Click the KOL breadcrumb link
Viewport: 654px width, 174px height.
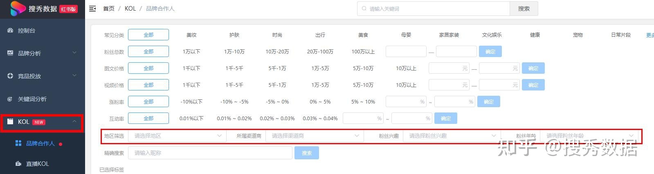pos(130,9)
